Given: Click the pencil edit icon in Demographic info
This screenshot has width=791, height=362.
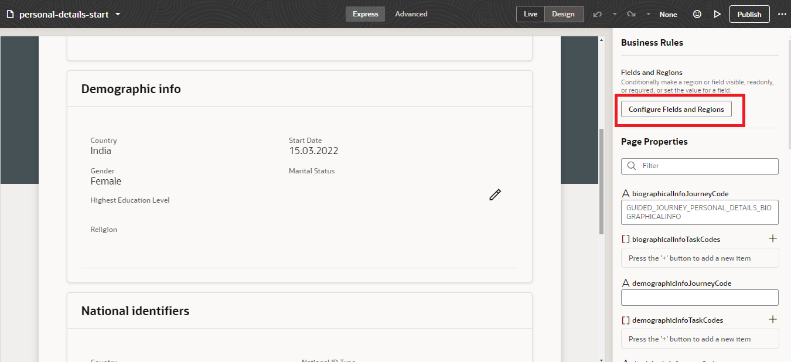Looking at the screenshot, I should 495,194.
